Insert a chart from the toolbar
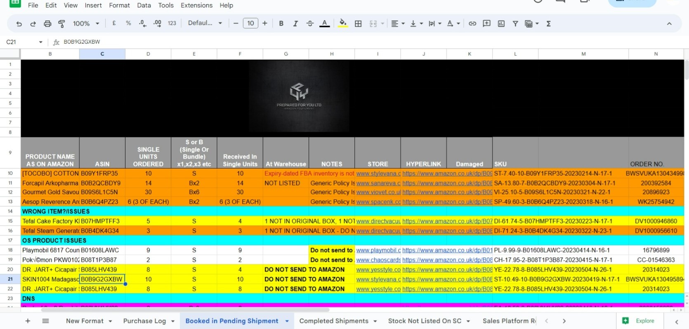 tap(501, 24)
